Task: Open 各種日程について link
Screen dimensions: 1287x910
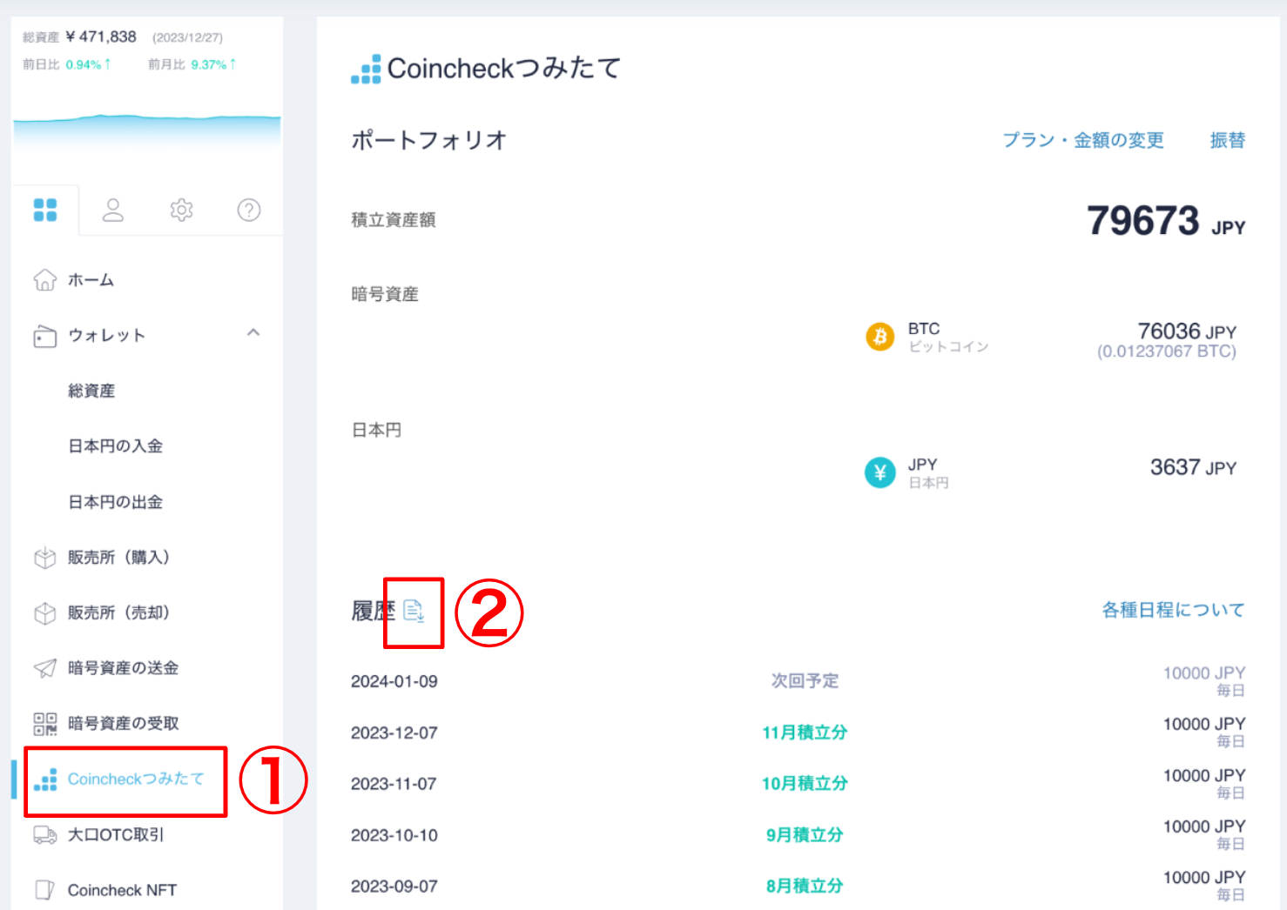Action: point(1173,610)
